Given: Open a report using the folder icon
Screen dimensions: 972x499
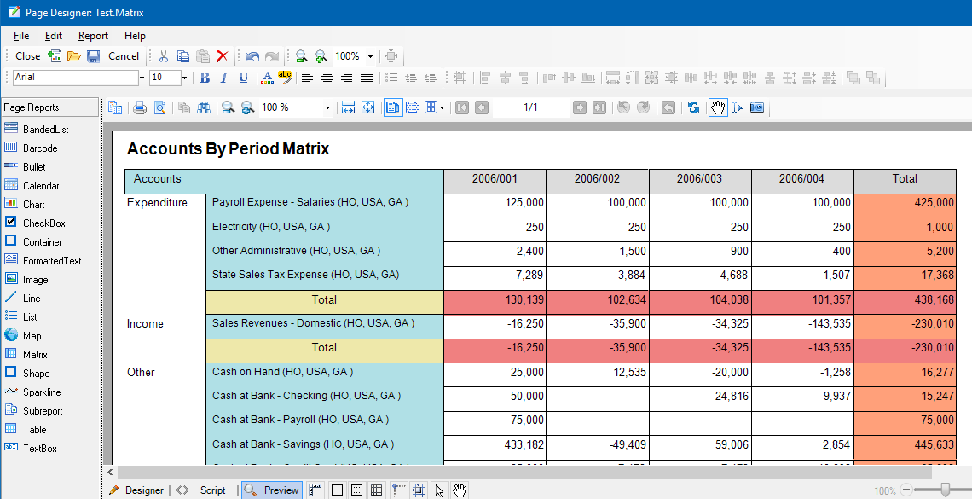Looking at the screenshot, I should coord(74,56).
